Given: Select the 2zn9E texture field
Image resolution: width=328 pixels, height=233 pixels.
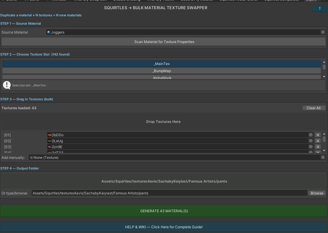Looking at the screenshot, I should pyautogui.click(x=180, y=147).
